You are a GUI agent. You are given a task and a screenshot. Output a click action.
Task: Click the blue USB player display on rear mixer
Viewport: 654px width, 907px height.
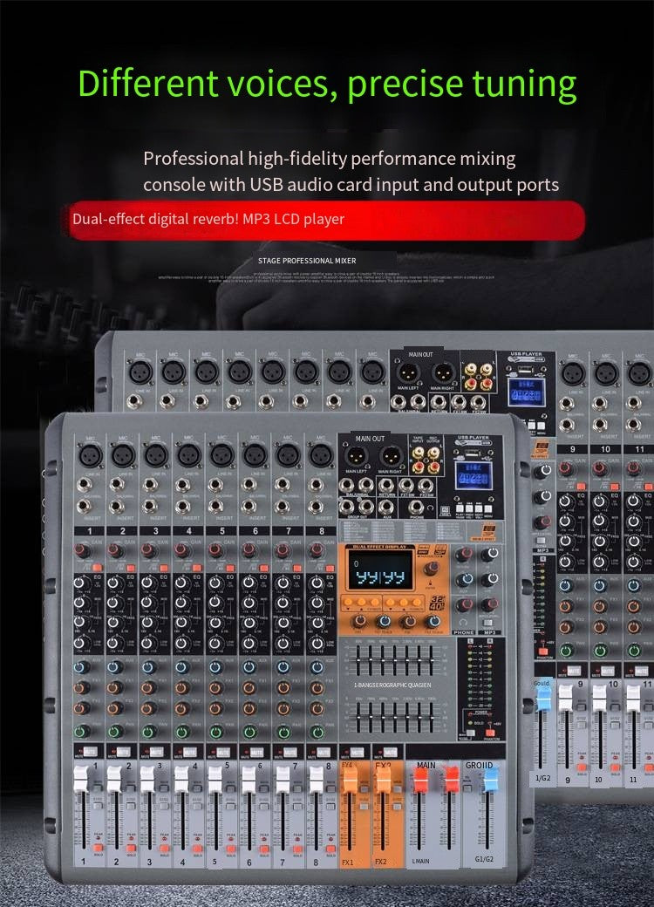[x=526, y=392]
